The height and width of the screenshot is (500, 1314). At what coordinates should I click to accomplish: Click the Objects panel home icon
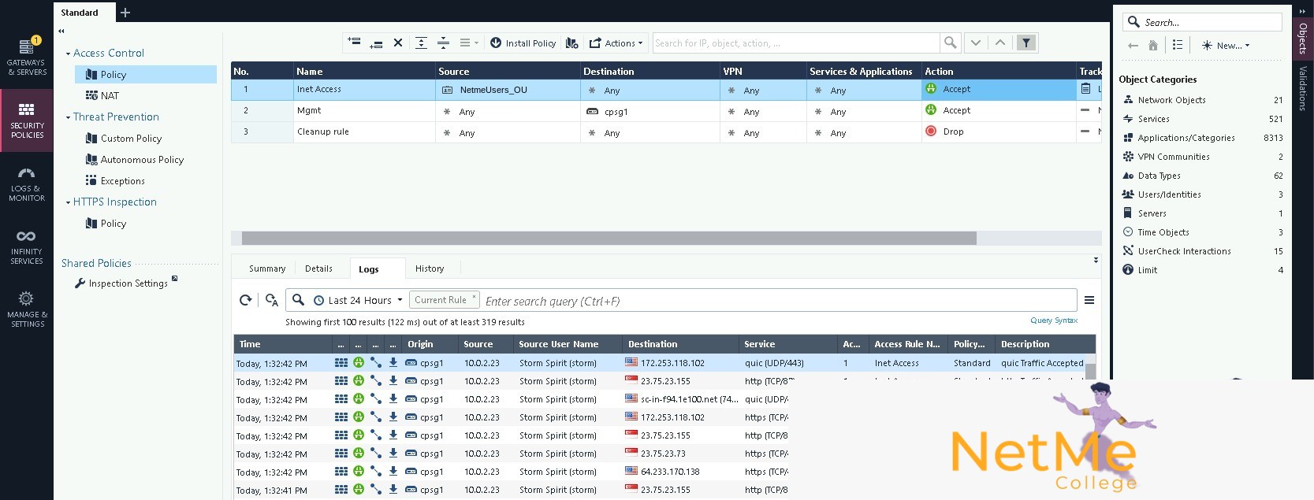click(1153, 46)
